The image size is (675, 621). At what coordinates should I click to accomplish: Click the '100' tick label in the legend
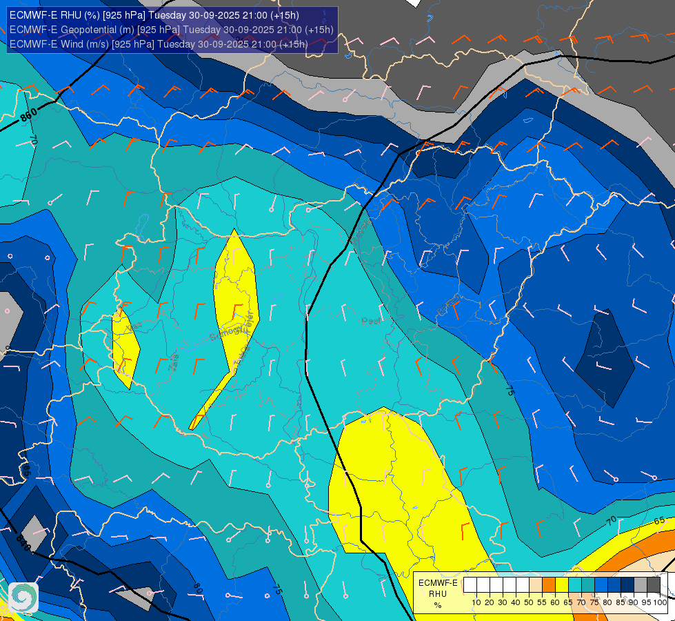pos(660,602)
